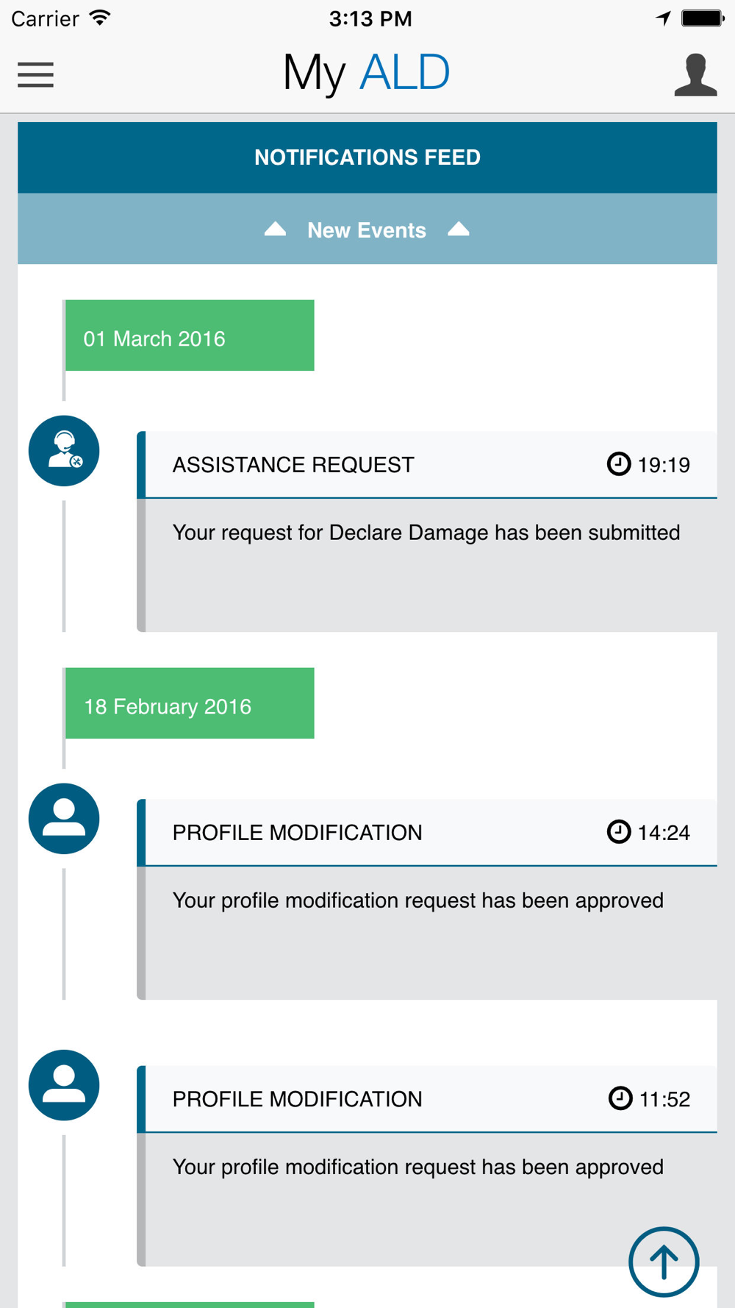Open the 14:24 profile approved message

pyautogui.click(x=417, y=900)
